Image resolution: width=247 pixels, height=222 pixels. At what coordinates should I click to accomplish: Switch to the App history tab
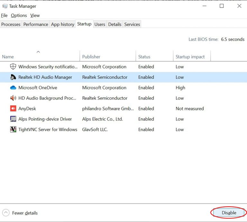pyautogui.click(x=63, y=25)
